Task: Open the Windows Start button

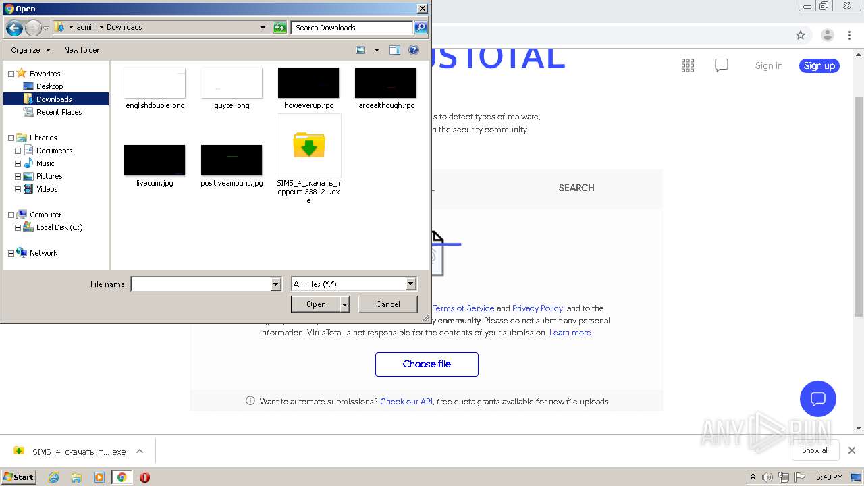Action: pos(19,477)
